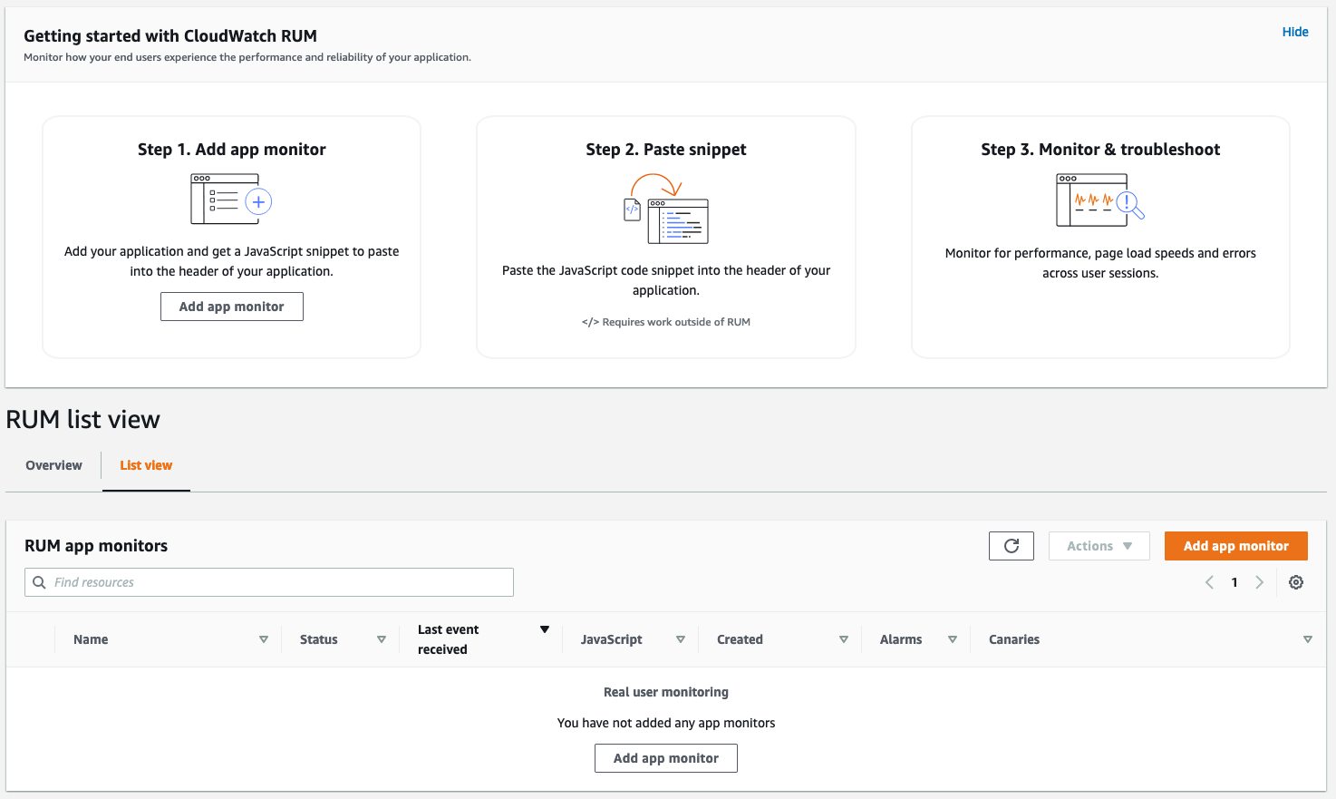Click Add app monitor in the empty table
This screenshot has height=799, width=1336.
click(x=665, y=757)
